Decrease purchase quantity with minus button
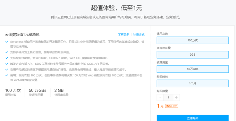 [160, 98]
